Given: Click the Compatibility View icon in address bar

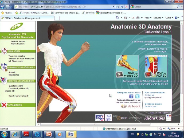Looking at the screenshot, I should [x=118, y=7].
